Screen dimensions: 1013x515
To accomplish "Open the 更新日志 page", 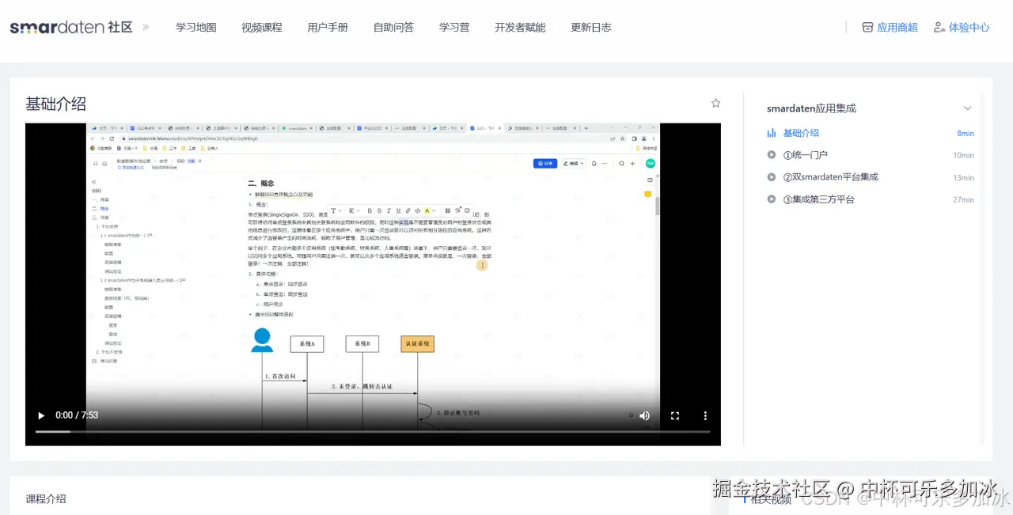I will [x=590, y=26].
